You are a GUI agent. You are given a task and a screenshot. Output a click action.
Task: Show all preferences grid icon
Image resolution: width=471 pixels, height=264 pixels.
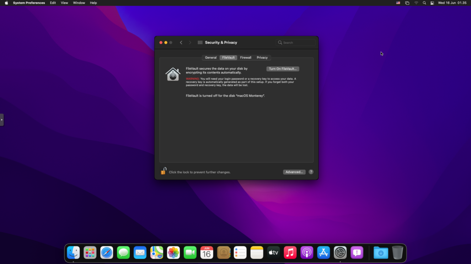(200, 42)
